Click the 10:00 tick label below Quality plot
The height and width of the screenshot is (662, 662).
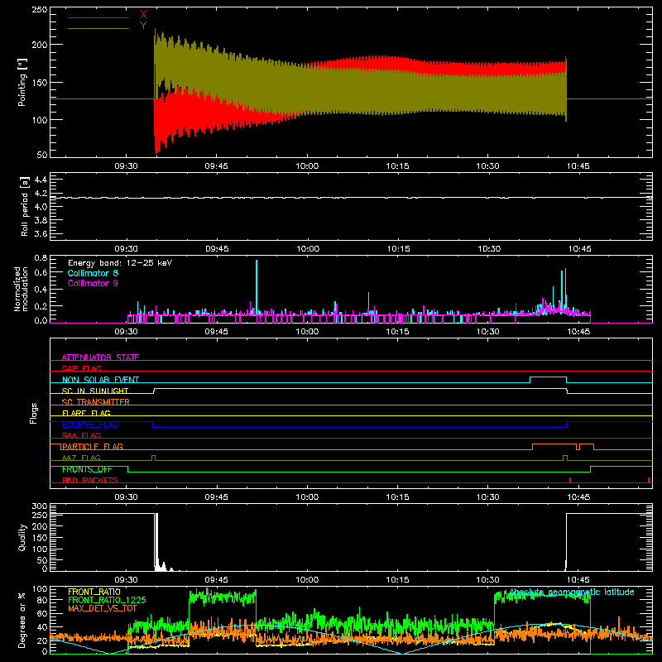coord(307,580)
